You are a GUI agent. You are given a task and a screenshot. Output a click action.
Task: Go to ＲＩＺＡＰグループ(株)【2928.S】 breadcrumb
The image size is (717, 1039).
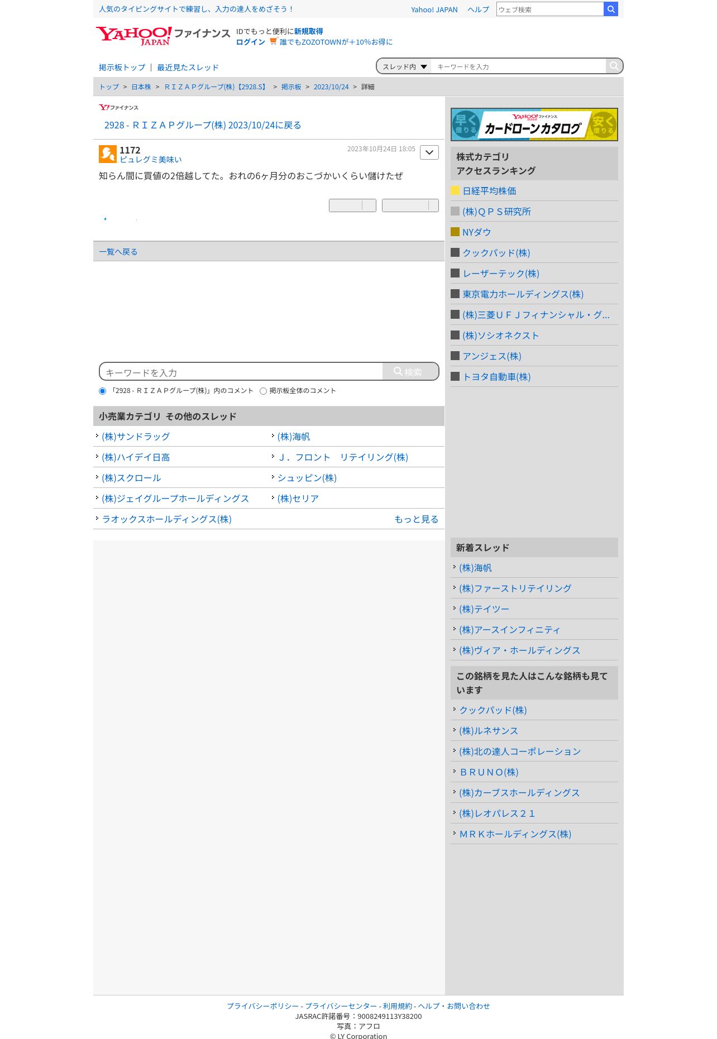click(x=216, y=87)
